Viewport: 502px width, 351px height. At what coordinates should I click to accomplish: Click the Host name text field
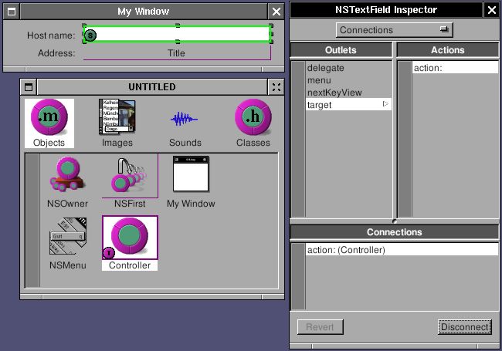178,35
